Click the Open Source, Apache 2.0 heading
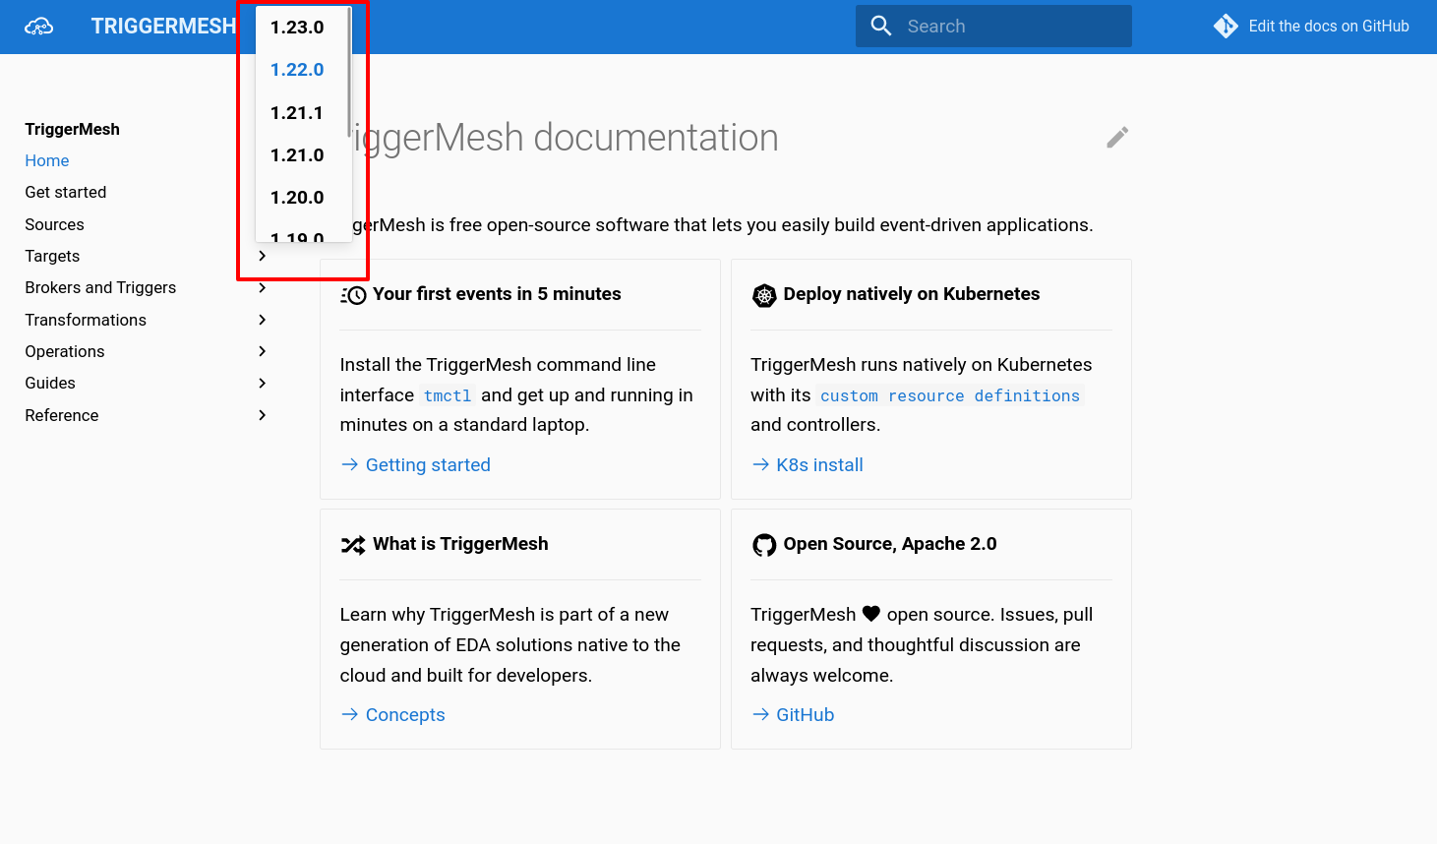 [890, 544]
